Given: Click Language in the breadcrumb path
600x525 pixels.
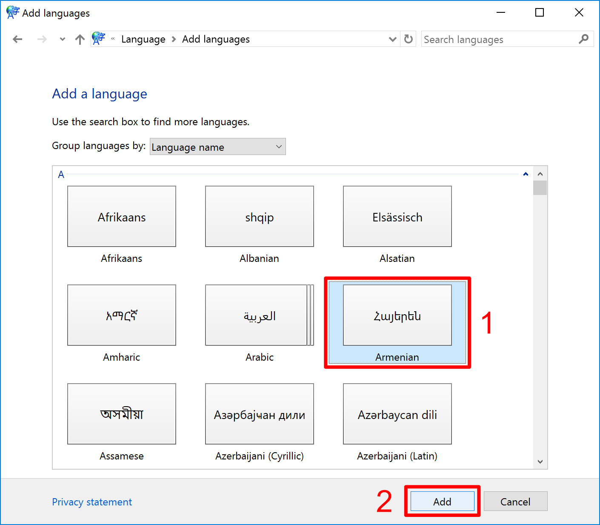Looking at the screenshot, I should coord(143,39).
